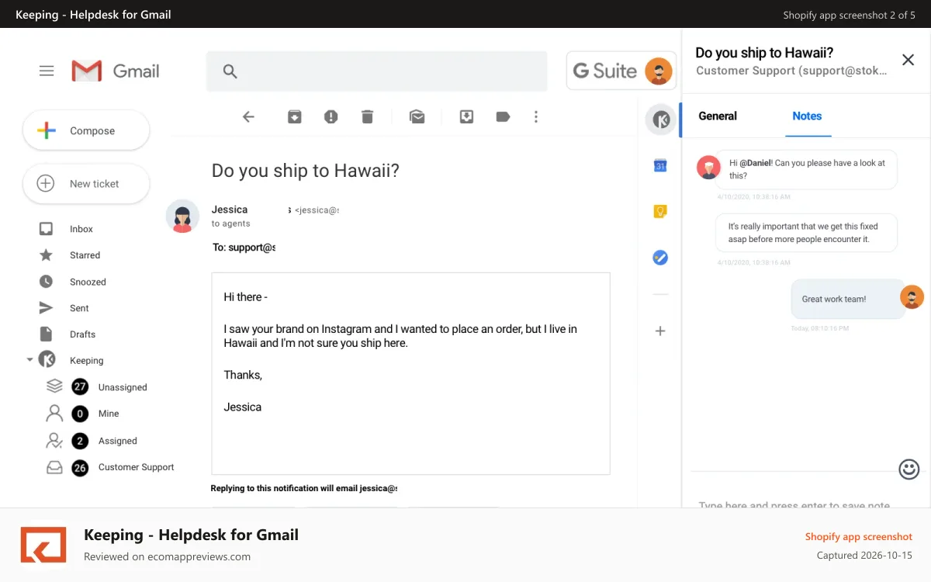Click the search magnifier icon
Image resolution: width=931 pixels, height=582 pixels.
pyautogui.click(x=230, y=71)
